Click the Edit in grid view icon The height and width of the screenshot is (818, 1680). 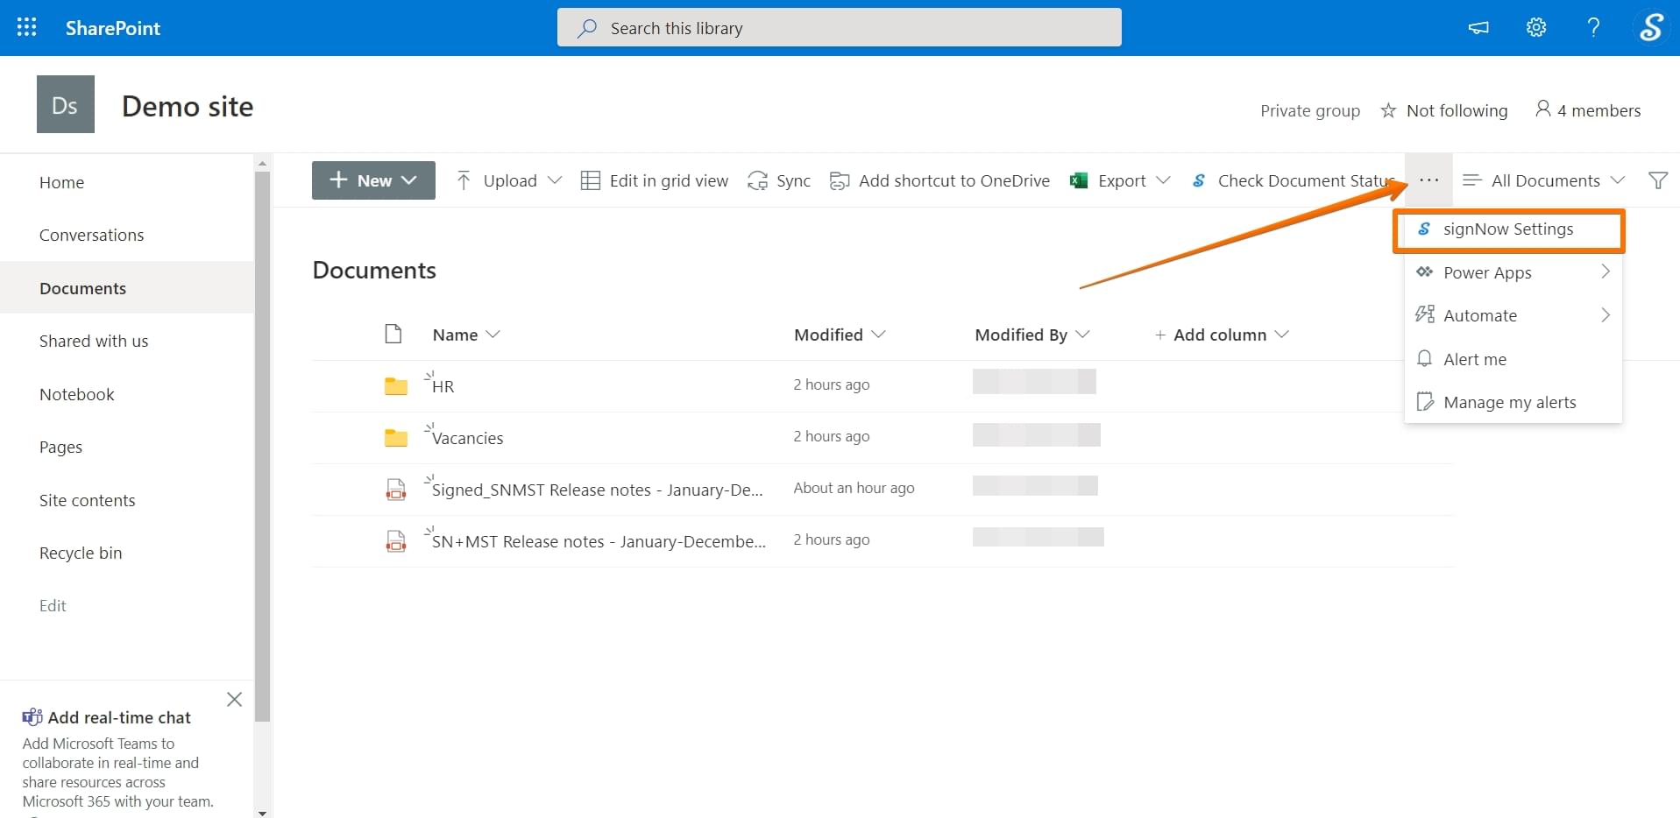[x=591, y=180]
